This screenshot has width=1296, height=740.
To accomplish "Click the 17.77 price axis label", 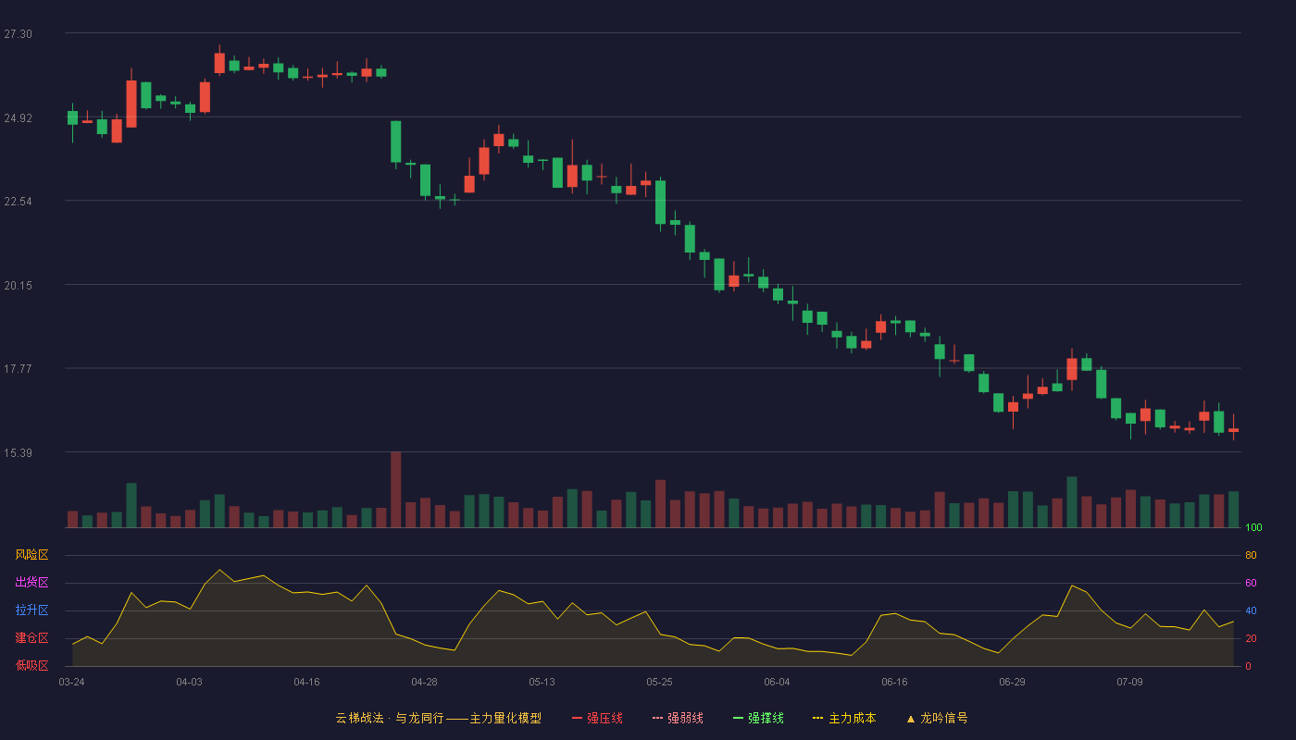I will pos(18,369).
